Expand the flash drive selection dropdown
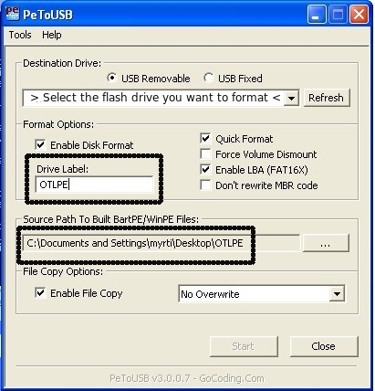375x391 pixels. click(291, 98)
